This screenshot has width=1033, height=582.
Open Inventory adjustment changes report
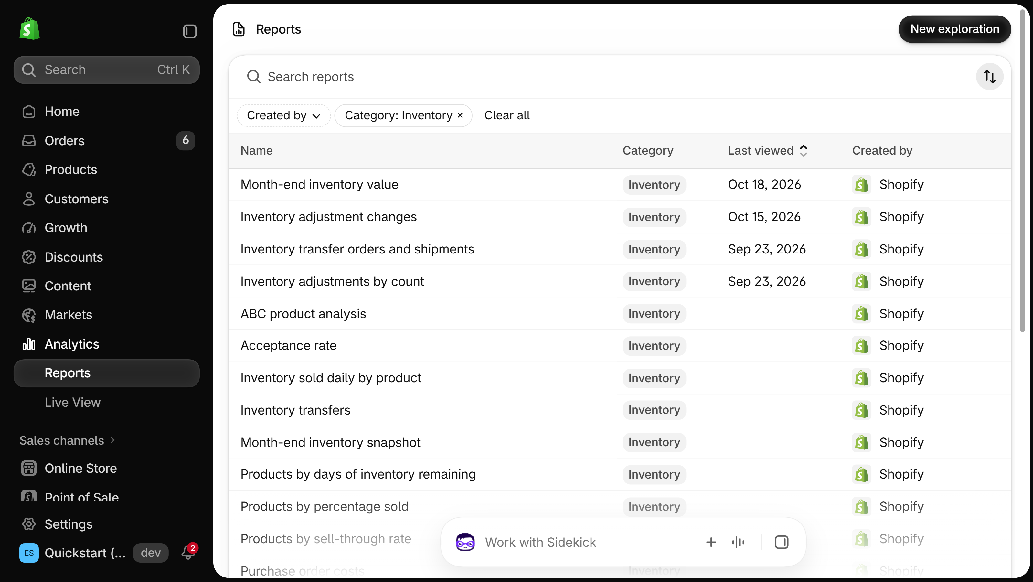(x=328, y=217)
